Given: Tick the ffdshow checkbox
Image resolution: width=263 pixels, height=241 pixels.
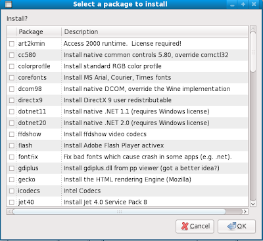Looking at the screenshot, I should click(x=12, y=134).
